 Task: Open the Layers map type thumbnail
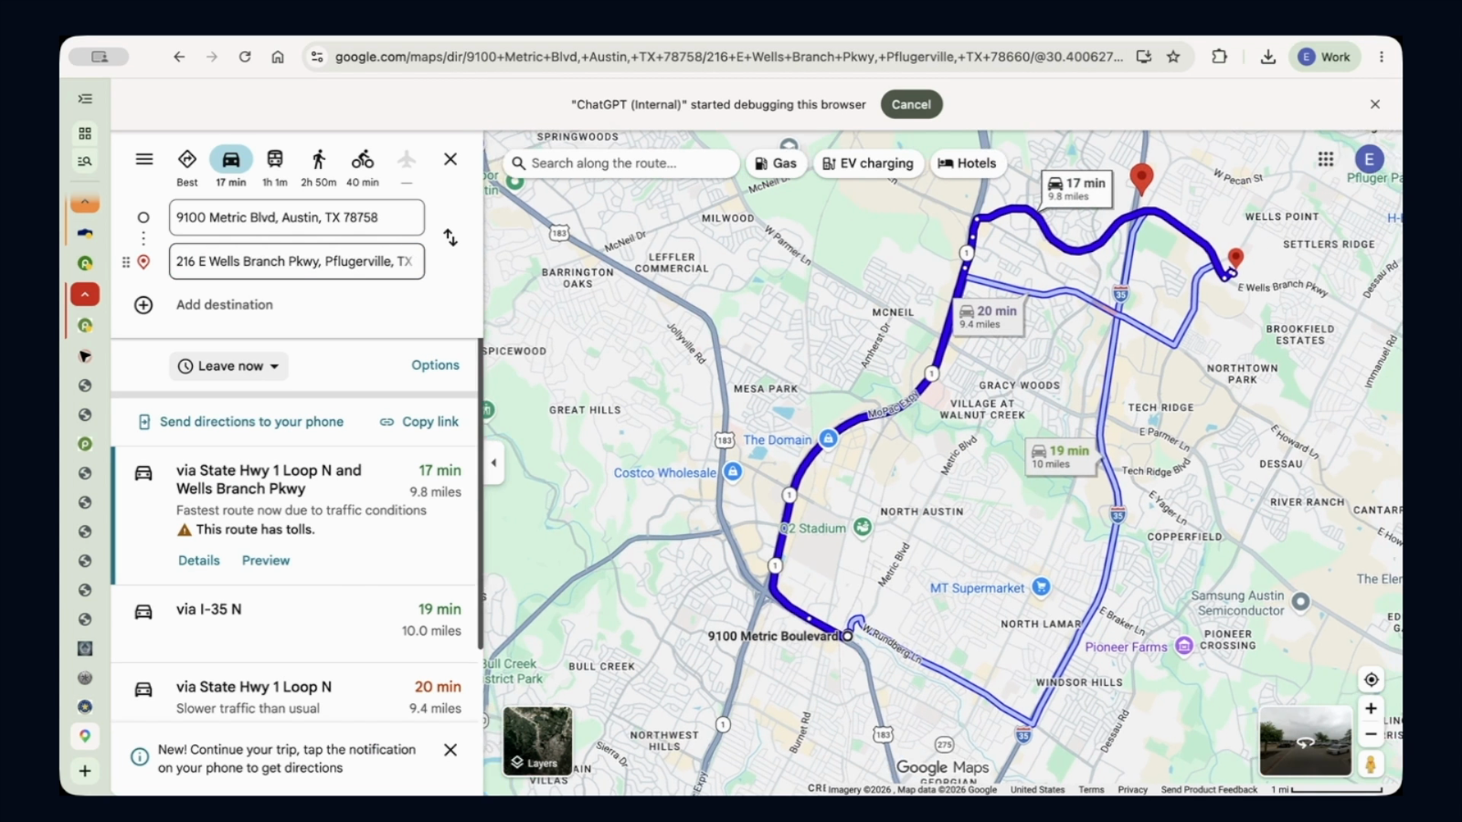[x=537, y=741]
